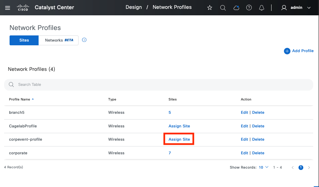Delete the corporate profile

[x=258, y=153]
